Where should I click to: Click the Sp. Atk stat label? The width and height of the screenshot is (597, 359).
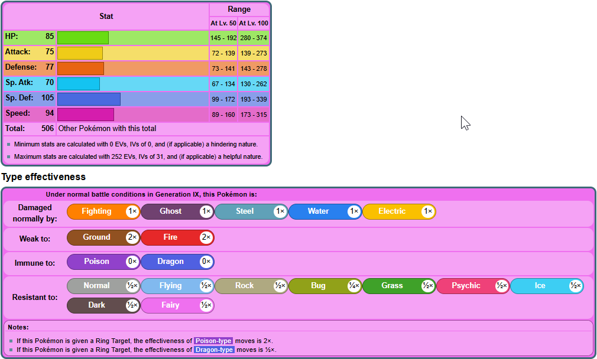[x=19, y=83]
